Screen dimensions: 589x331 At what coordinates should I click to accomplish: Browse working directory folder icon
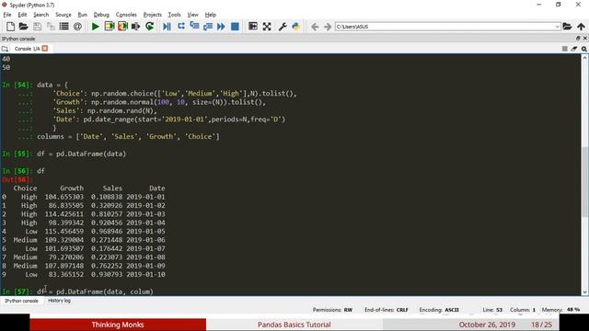[567, 27]
